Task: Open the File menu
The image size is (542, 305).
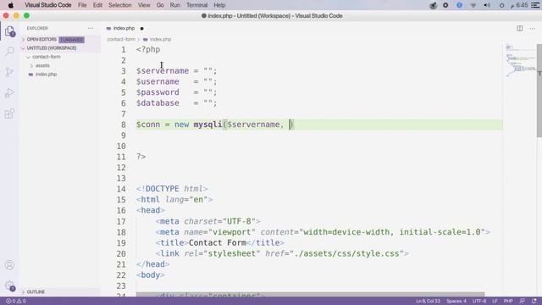Action: tap(82, 5)
